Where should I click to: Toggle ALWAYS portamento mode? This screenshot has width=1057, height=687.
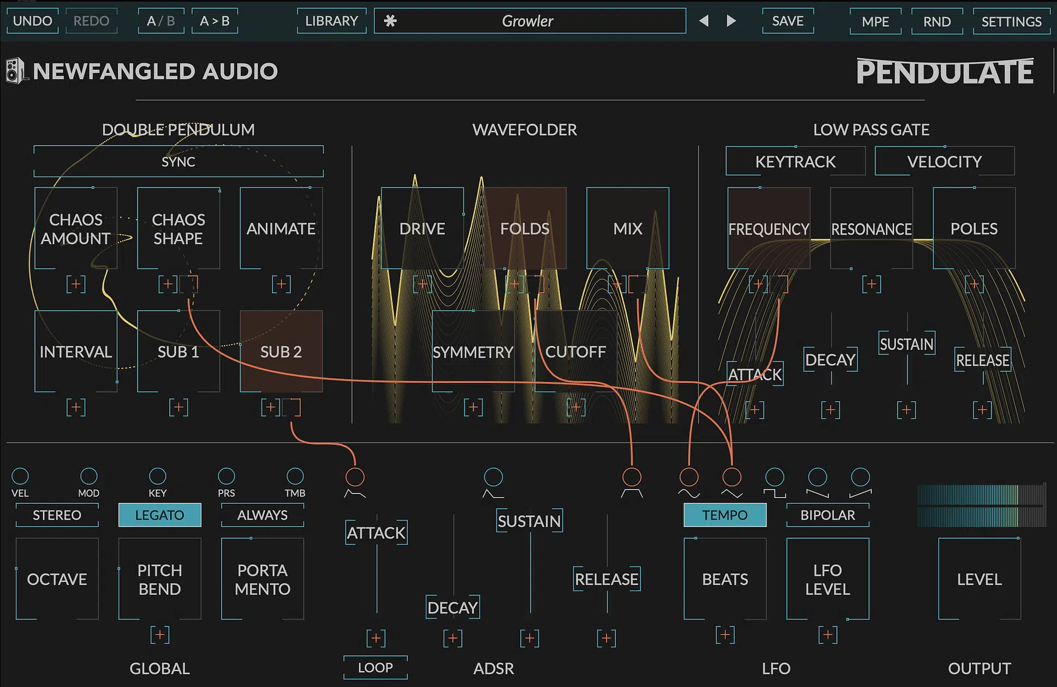tap(262, 515)
